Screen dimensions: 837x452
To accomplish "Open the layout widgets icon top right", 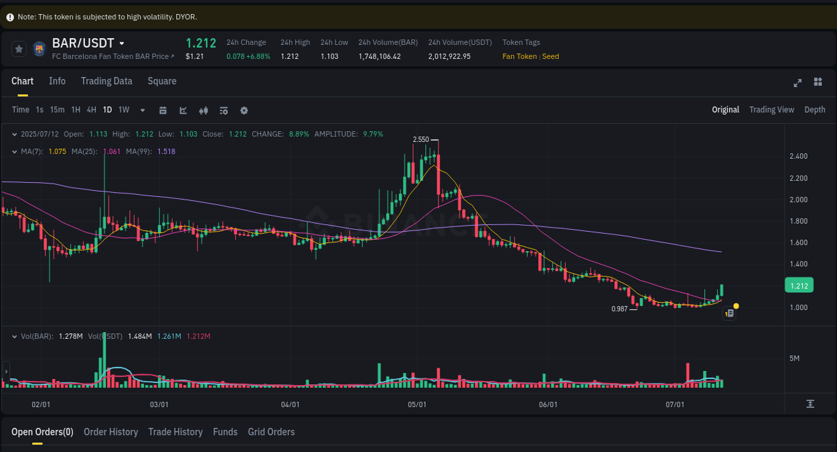I will [x=818, y=82].
